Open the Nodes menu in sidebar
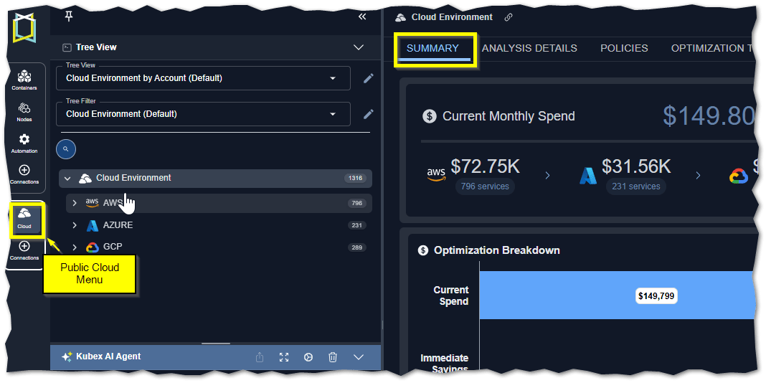 click(24, 112)
